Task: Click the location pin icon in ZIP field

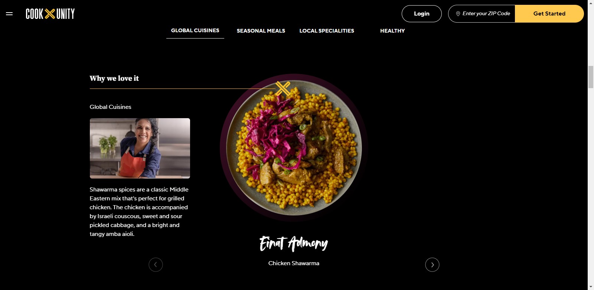Action: [x=458, y=14]
